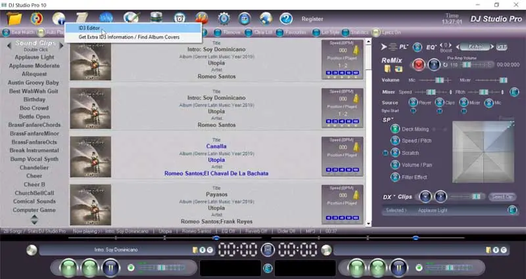Expand the DX section header
This screenshot has height=279, width=526.
tap(389, 197)
